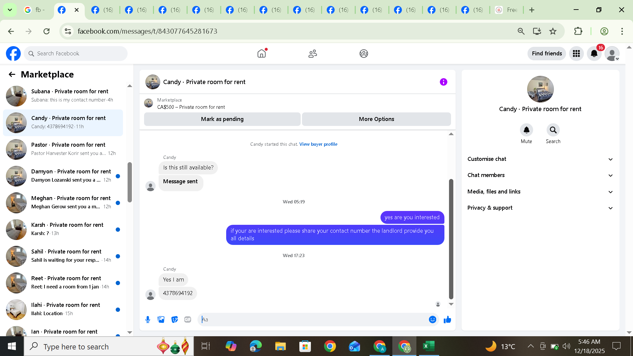Image resolution: width=633 pixels, height=356 pixels.
Task: Install app icon in address bar
Action: pos(537,31)
